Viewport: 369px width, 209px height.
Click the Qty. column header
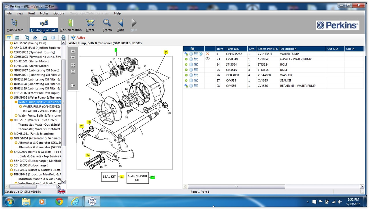point(252,49)
